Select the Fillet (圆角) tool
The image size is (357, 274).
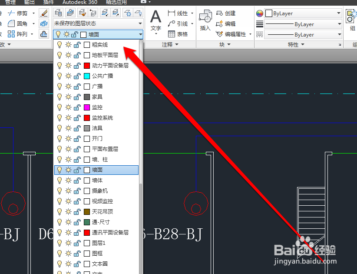coord(17,23)
